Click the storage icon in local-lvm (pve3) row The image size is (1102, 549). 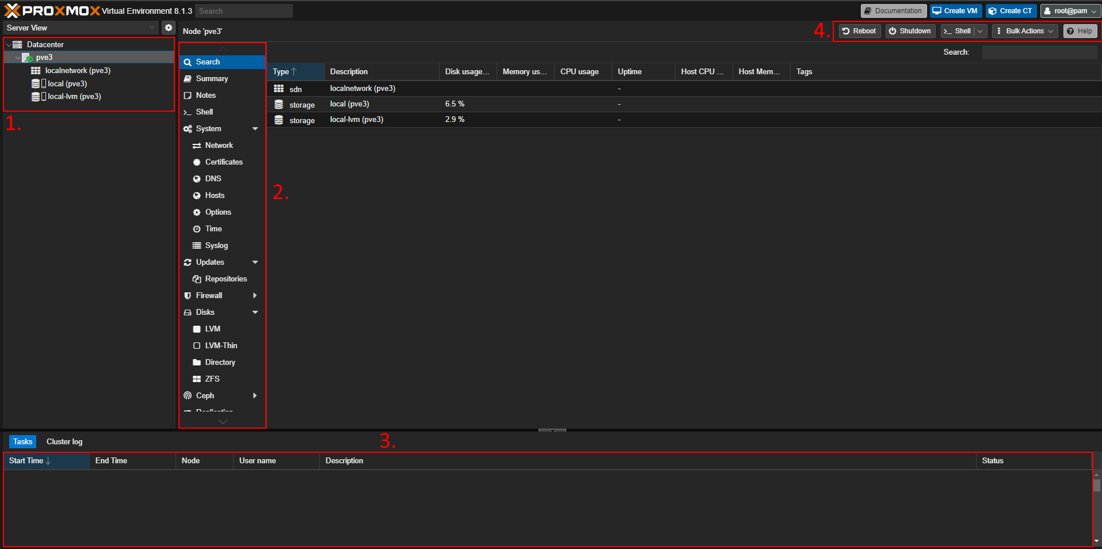(279, 120)
